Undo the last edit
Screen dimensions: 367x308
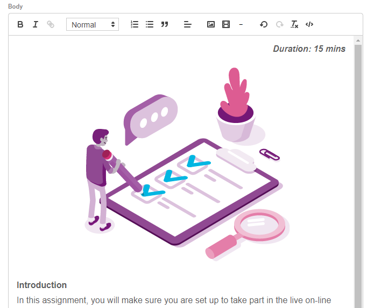pyautogui.click(x=264, y=24)
